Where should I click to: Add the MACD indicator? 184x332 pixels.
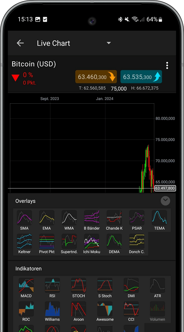coord(26,288)
